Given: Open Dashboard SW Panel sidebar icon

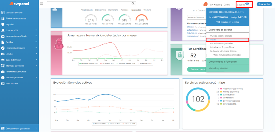Looking at the screenshot, I should (x=3, y=12).
